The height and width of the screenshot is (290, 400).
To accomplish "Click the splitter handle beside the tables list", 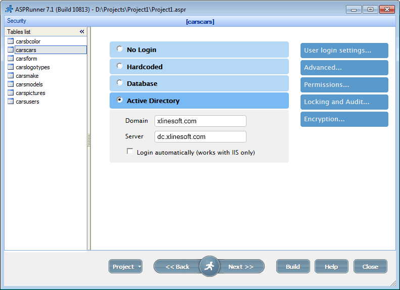I will click(89, 140).
